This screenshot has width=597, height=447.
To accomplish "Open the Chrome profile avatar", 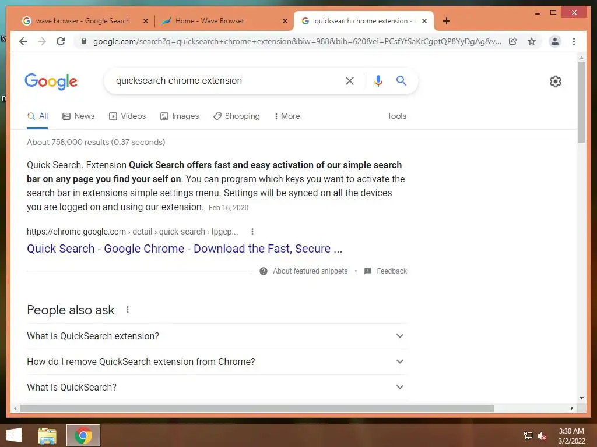I will (x=555, y=41).
